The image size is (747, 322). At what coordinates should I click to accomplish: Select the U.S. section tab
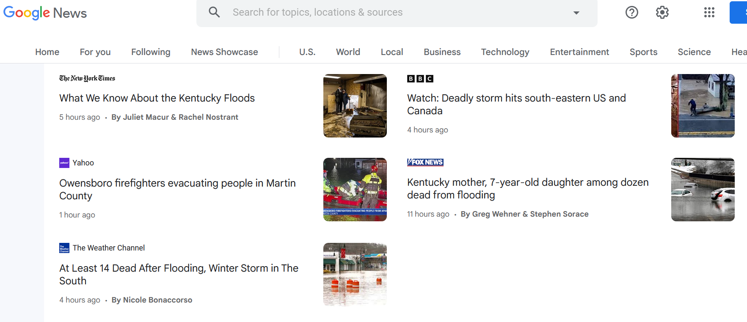[307, 52]
